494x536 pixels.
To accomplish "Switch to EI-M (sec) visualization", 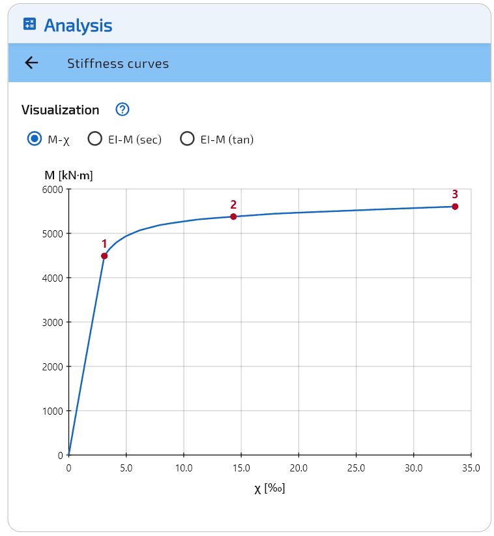I will (95, 139).
